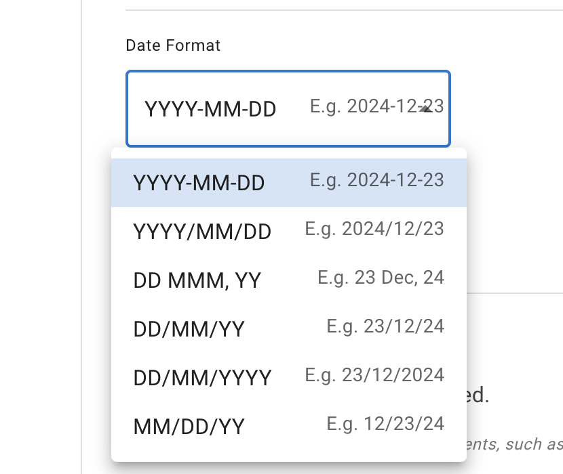The width and height of the screenshot is (563, 474).
Task: Click the example text E.g. 2024-12-23 in the field
Action: point(376,107)
